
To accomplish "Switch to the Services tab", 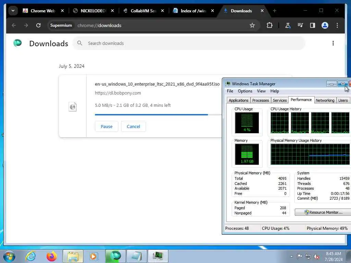I will tap(280, 100).
